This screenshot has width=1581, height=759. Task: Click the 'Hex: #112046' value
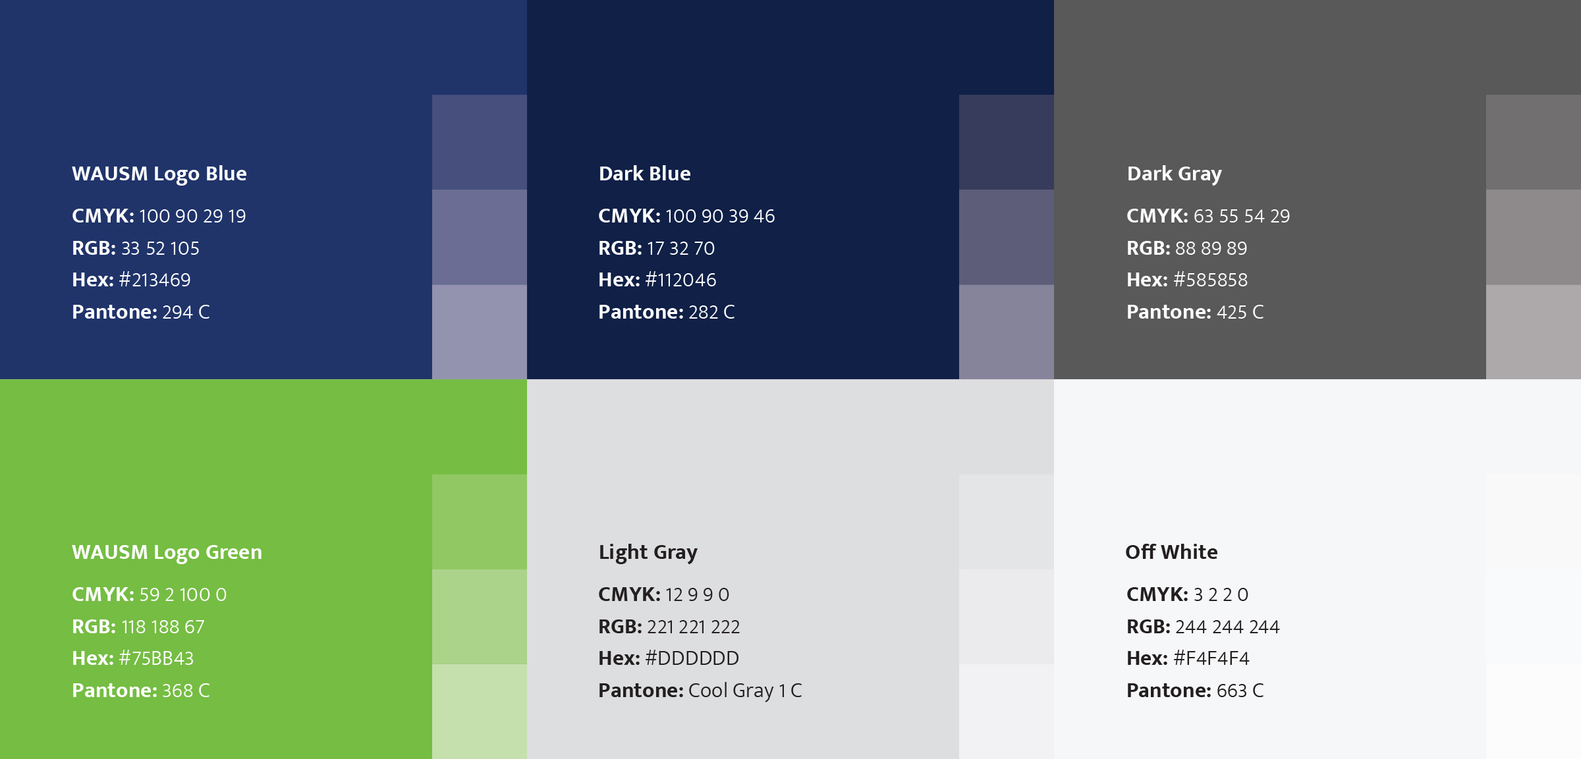tap(657, 280)
